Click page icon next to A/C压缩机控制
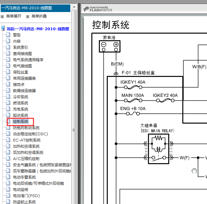 tap(8, 158)
